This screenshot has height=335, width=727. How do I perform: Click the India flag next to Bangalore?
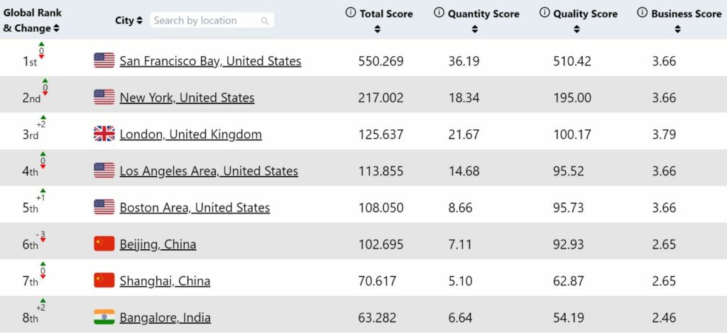coord(104,317)
